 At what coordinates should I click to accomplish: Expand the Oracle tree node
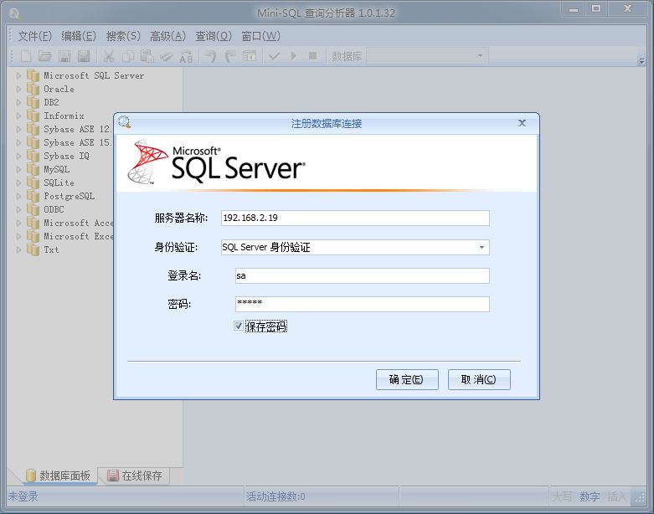tap(18, 90)
